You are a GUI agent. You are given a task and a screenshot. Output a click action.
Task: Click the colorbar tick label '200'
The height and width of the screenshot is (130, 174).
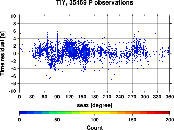tap(170, 120)
